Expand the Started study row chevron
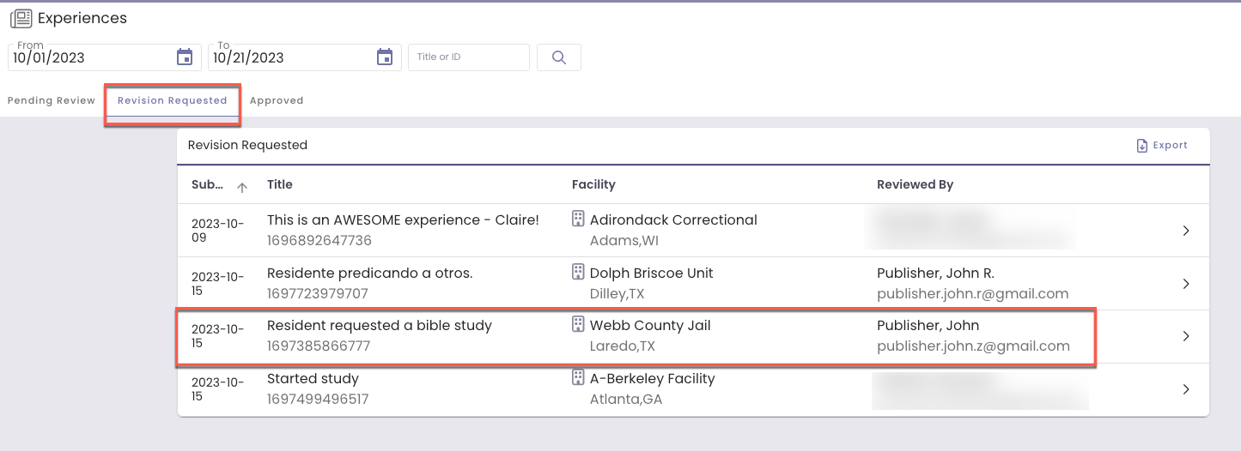1241x451 pixels. click(x=1186, y=389)
